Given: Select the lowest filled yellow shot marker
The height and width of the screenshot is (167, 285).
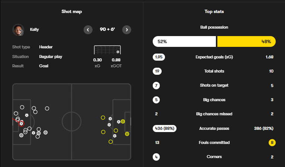Looking at the screenshot, I should click(x=127, y=134).
